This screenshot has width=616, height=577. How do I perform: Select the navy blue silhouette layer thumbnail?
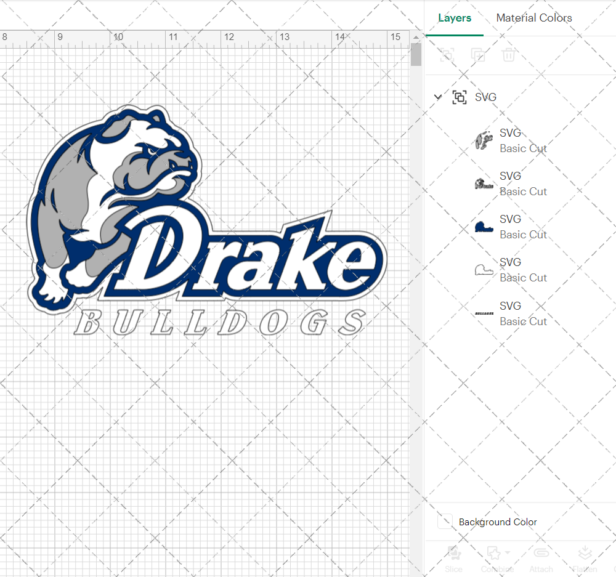coord(484,227)
